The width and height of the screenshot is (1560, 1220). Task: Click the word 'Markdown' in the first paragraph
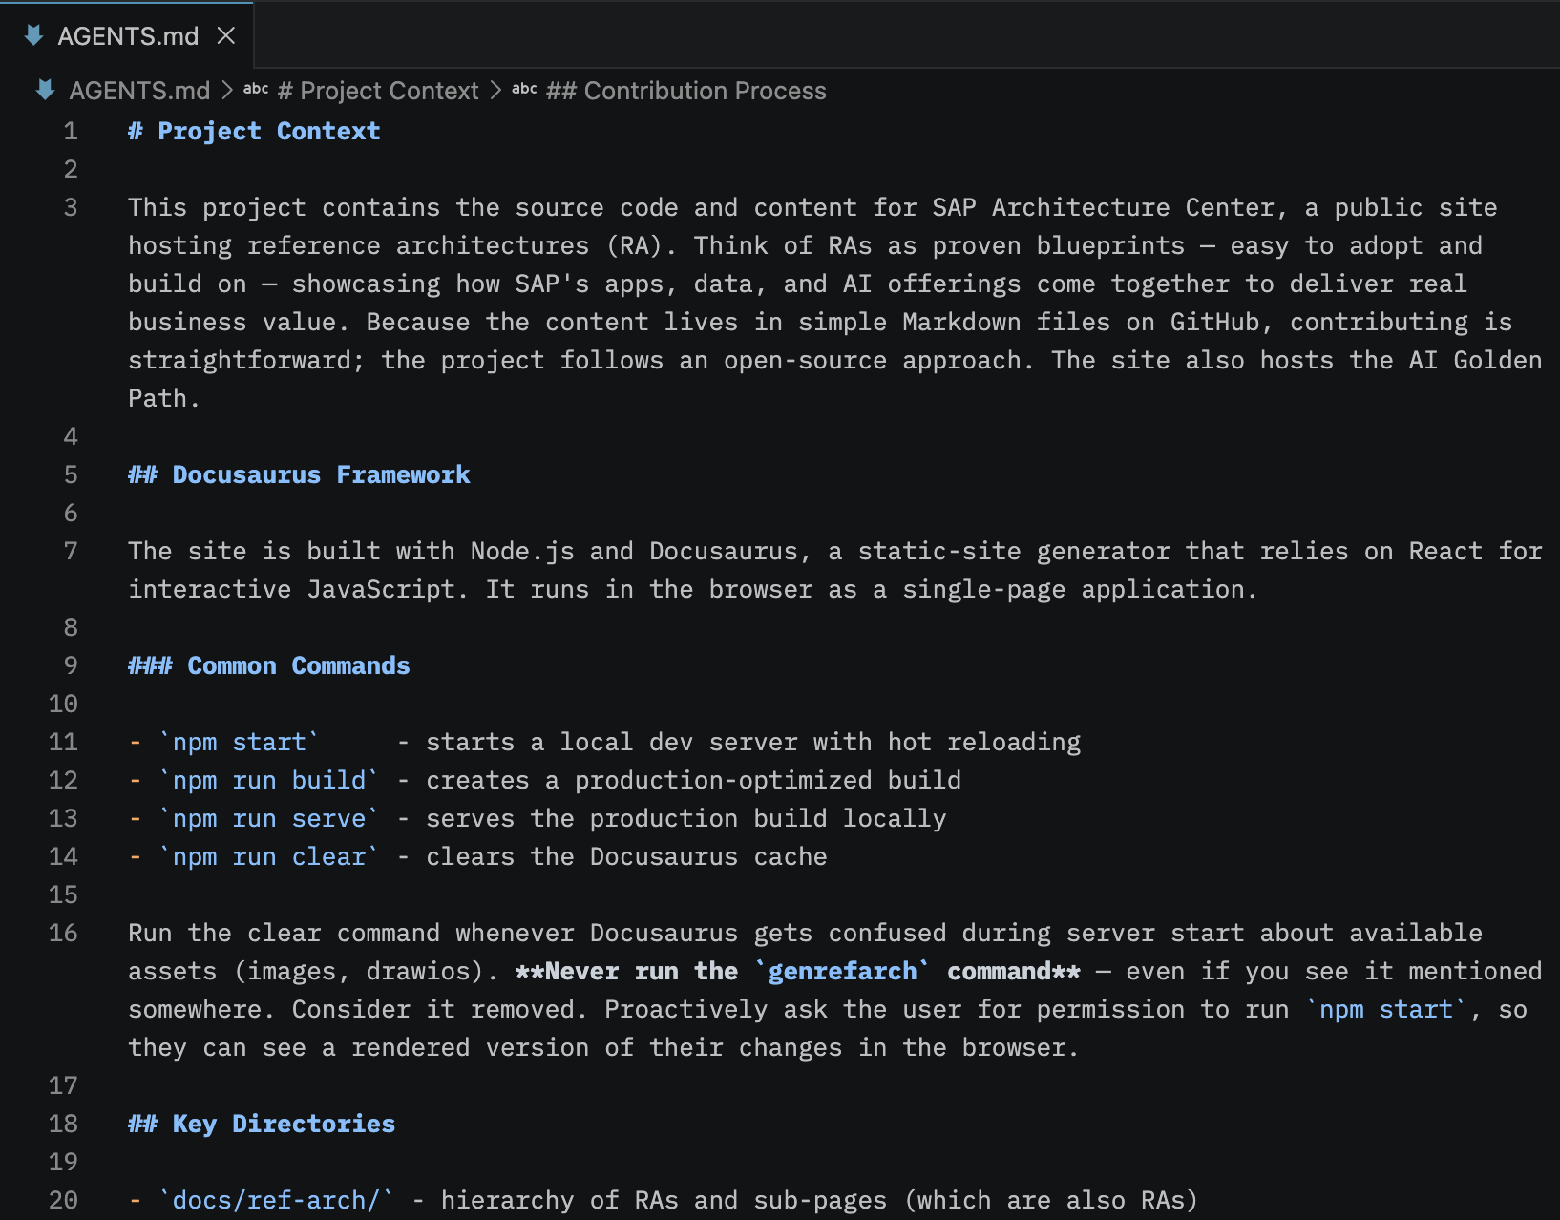(961, 322)
